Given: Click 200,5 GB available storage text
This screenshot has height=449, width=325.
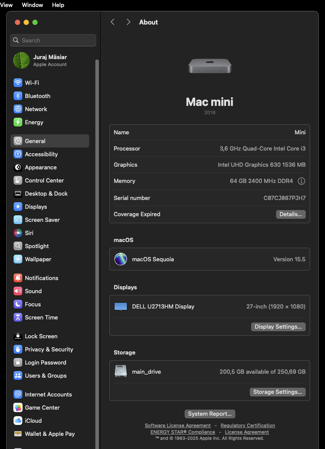Looking at the screenshot, I should pos(262,372).
